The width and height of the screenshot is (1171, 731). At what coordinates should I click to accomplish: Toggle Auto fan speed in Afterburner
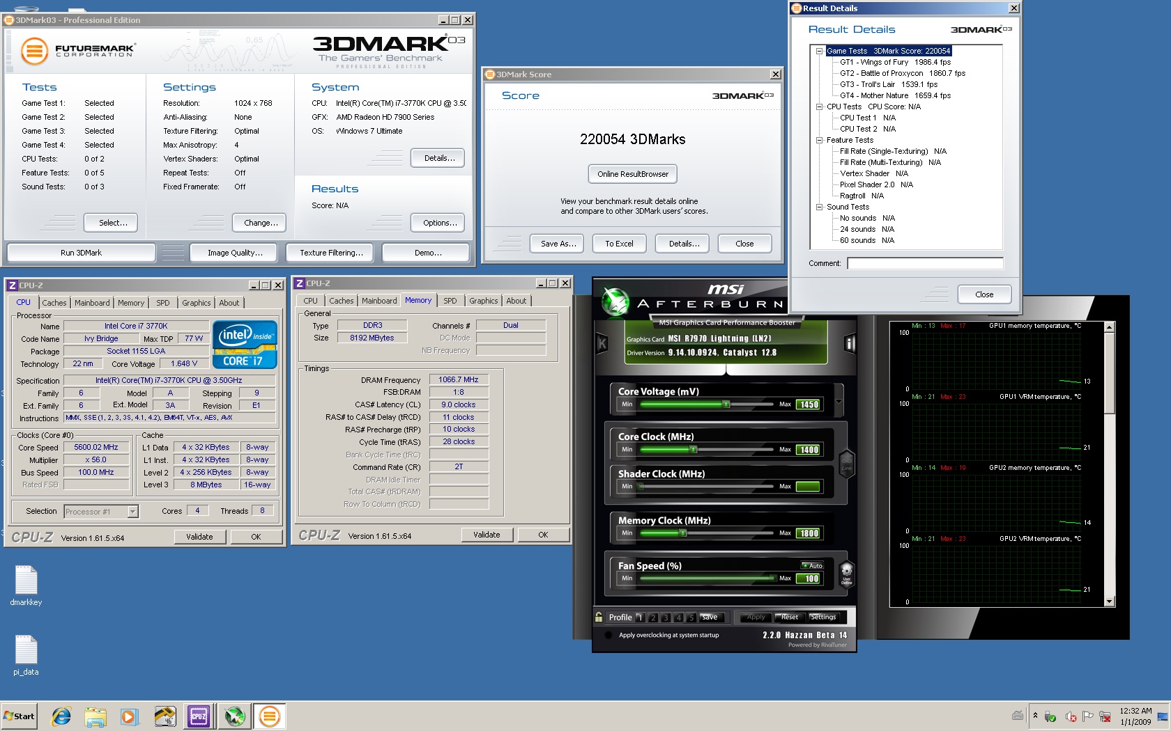click(812, 565)
